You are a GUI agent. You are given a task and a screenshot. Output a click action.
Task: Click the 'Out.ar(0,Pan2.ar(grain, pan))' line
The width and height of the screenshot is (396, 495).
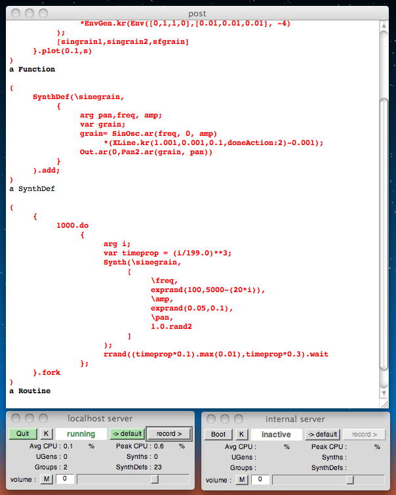(146, 152)
